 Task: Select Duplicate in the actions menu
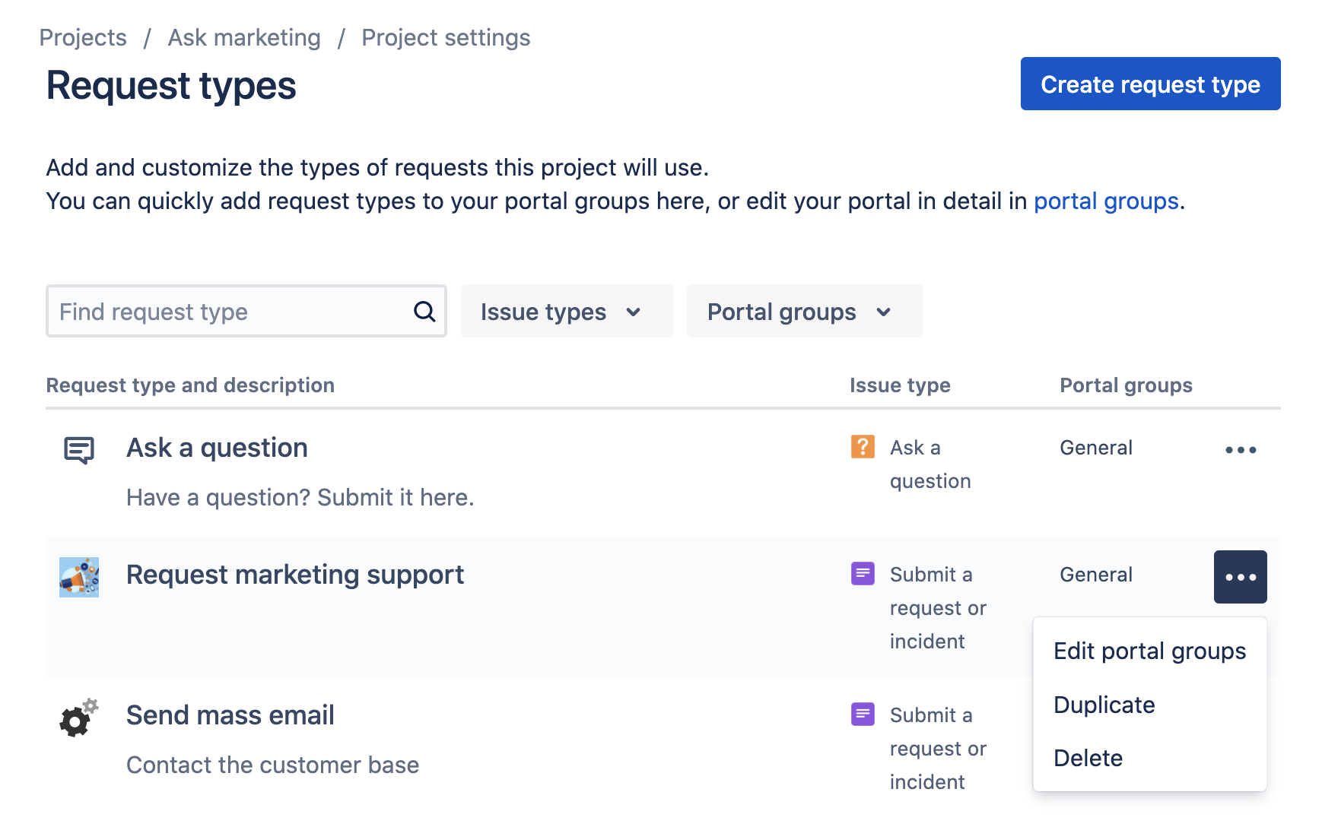tap(1150, 705)
